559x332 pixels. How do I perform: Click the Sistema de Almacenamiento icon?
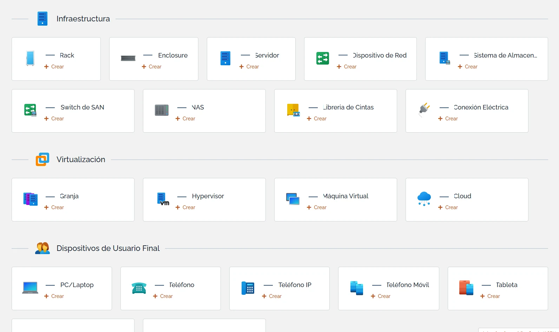coord(445,58)
